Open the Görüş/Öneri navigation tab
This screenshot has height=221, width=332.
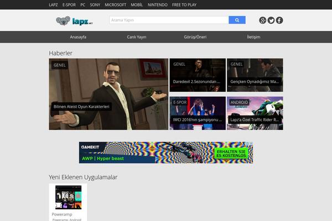pos(195,37)
